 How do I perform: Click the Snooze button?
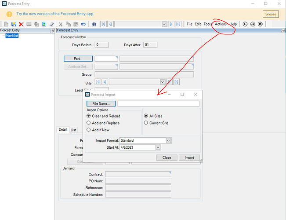pos(271,14)
